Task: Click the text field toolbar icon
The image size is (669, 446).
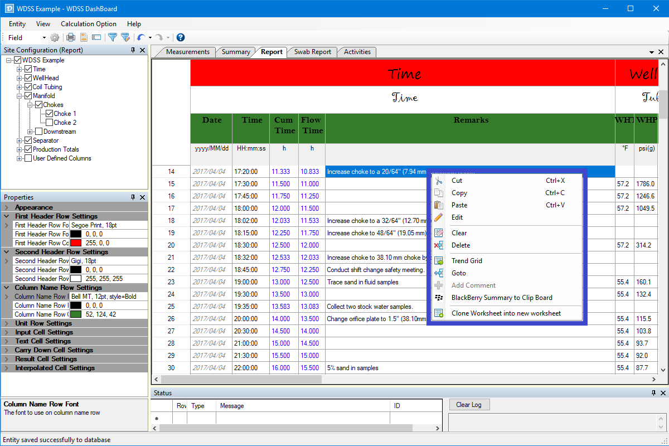Action: [96, 37]
